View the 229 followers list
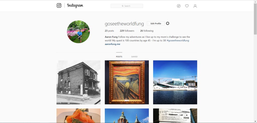 coord(127,31)
